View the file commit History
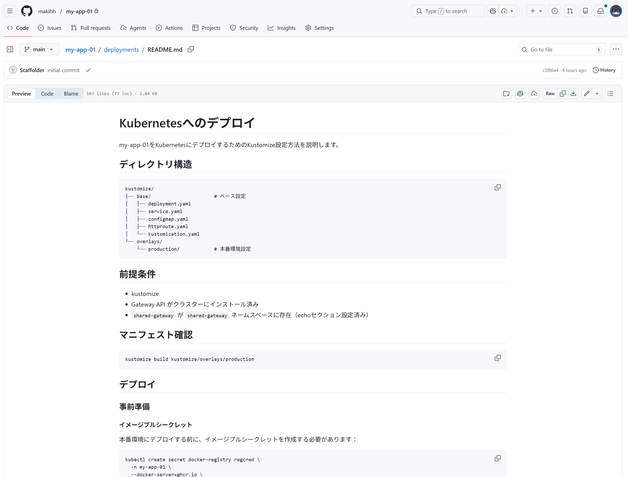 click(x=604, y=70)
